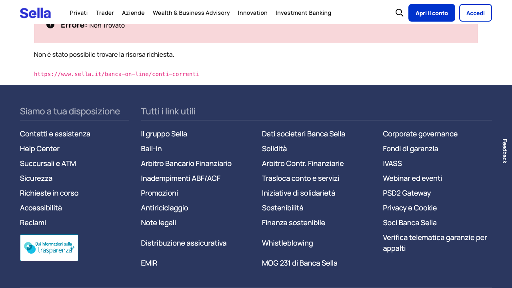Viewport: 512px width, 288px height.
Task: Open Wealth & Business Advisory menu
Action: click(x=191, y=13)
